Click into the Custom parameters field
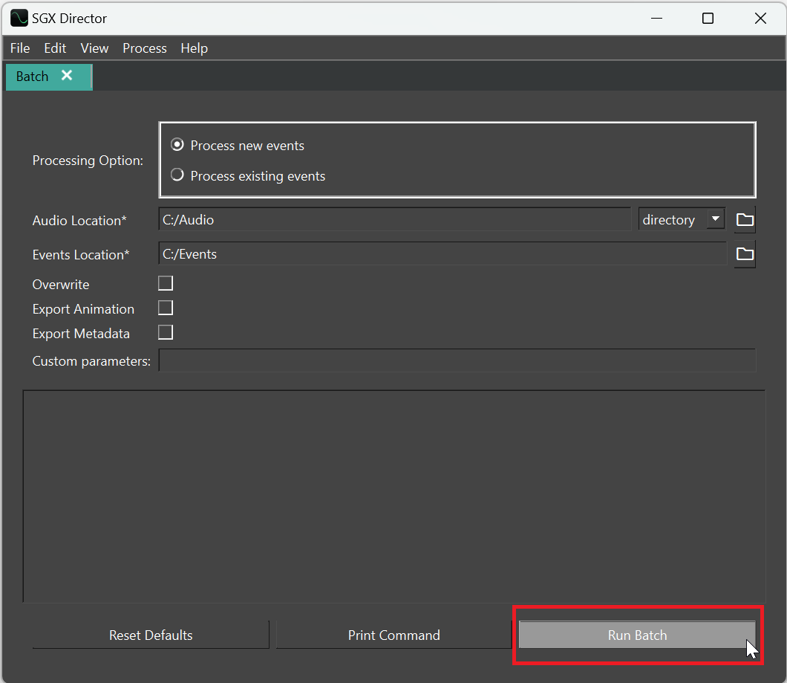This screenshot has height=683, width=787. pos(457,361)
